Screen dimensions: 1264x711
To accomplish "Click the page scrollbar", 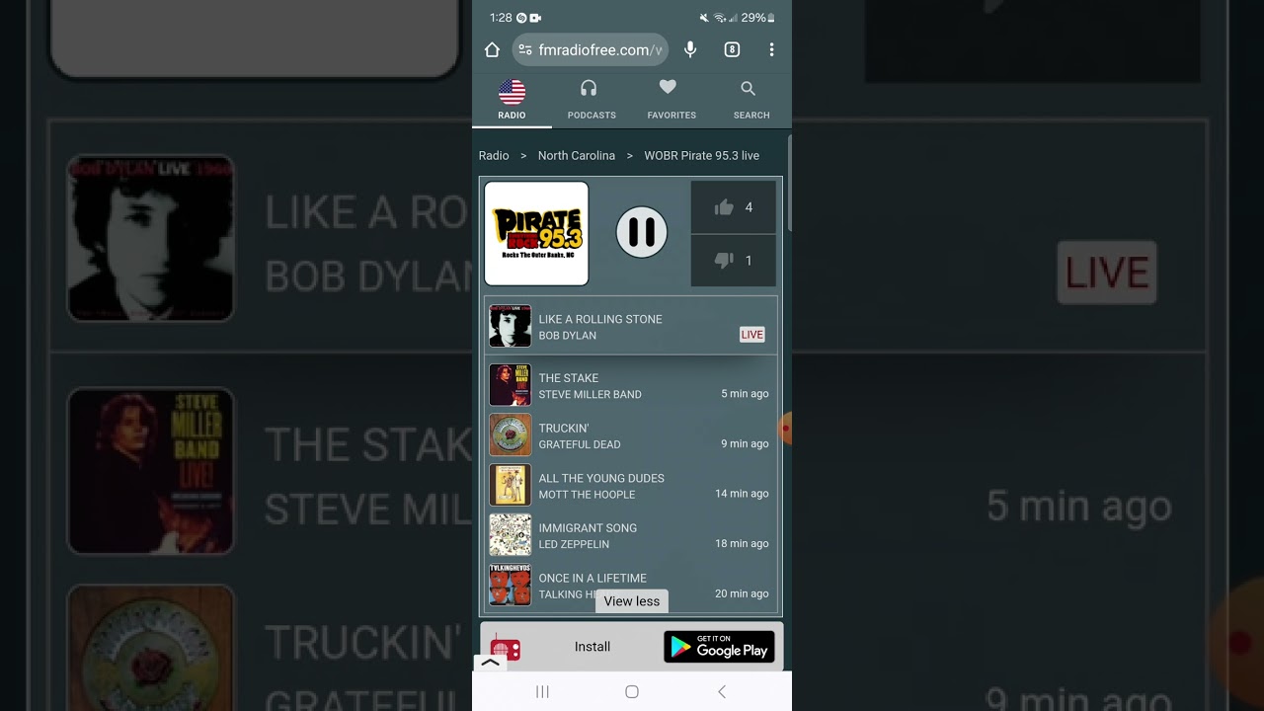I will coord(789,185).
